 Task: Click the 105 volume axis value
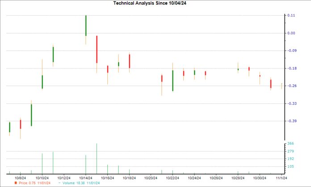[x=290, y=166]
